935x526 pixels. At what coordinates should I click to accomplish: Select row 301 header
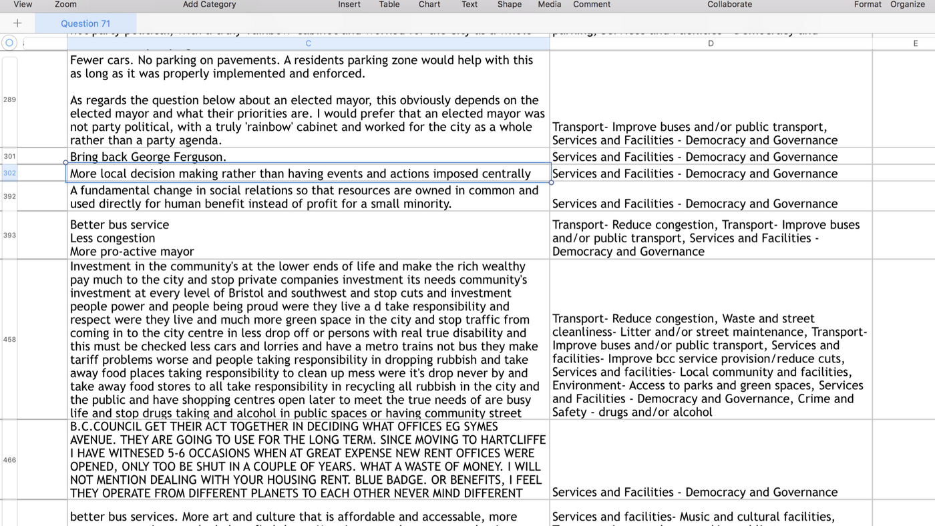coord(9,156)
